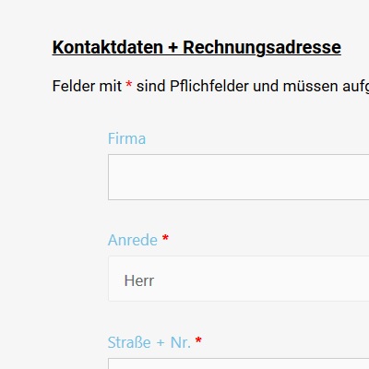Click the selected value Herr

tap(139, 280)
